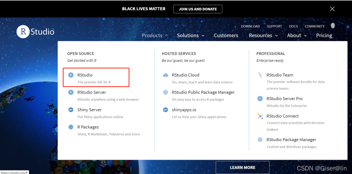Image resolution: width=352 pixels, height=174 pixels.
Task: Open the RStudio Server Pro link
Action: coord(285,99)
